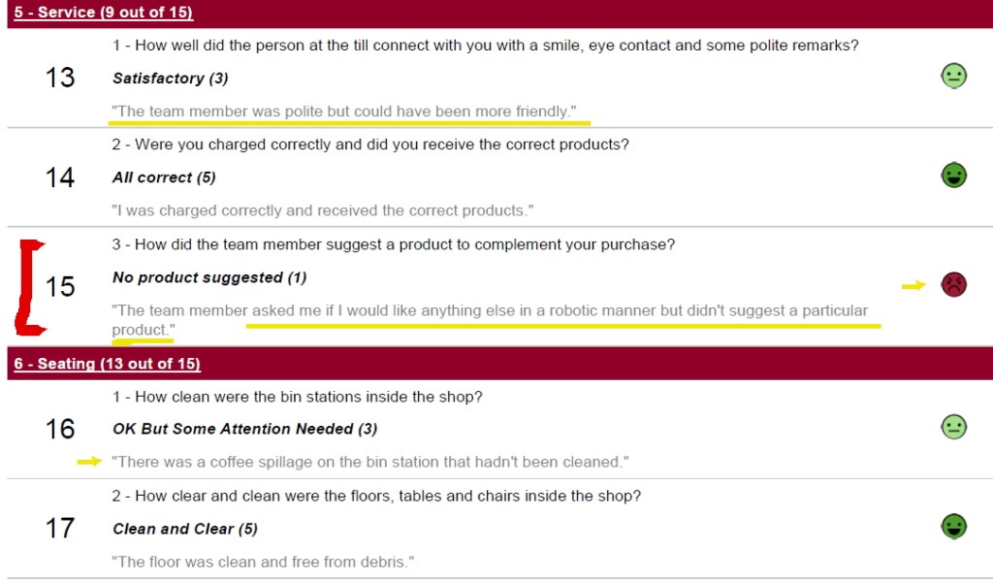The width and height of the screenshot is (993, 580).
Task: Click the neutral face icon for question 16
Action: pyautogui.click(x=954, y=427)
